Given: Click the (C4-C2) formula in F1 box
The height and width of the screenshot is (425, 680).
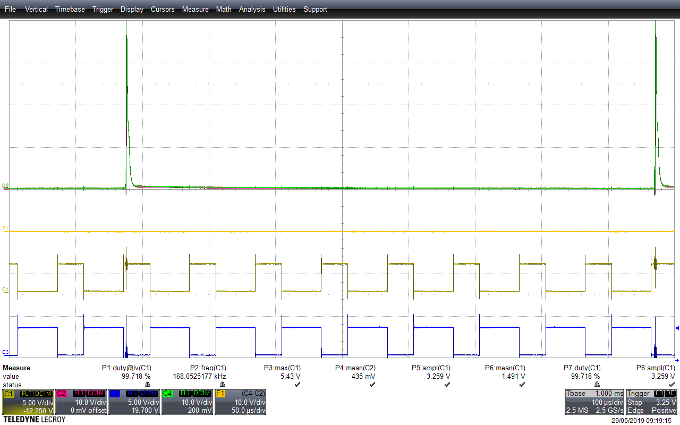Looking at the screenshot, I should (x=253, y=394).
